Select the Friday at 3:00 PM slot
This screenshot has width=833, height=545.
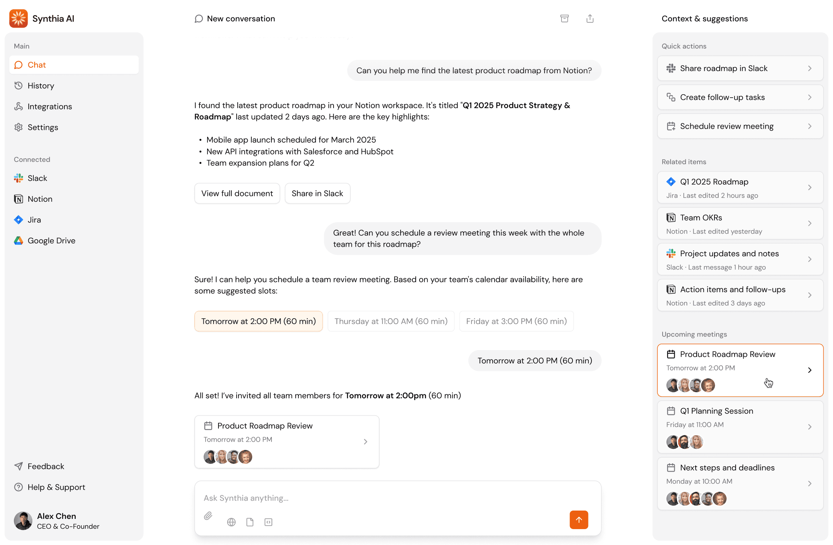point(516,321)
